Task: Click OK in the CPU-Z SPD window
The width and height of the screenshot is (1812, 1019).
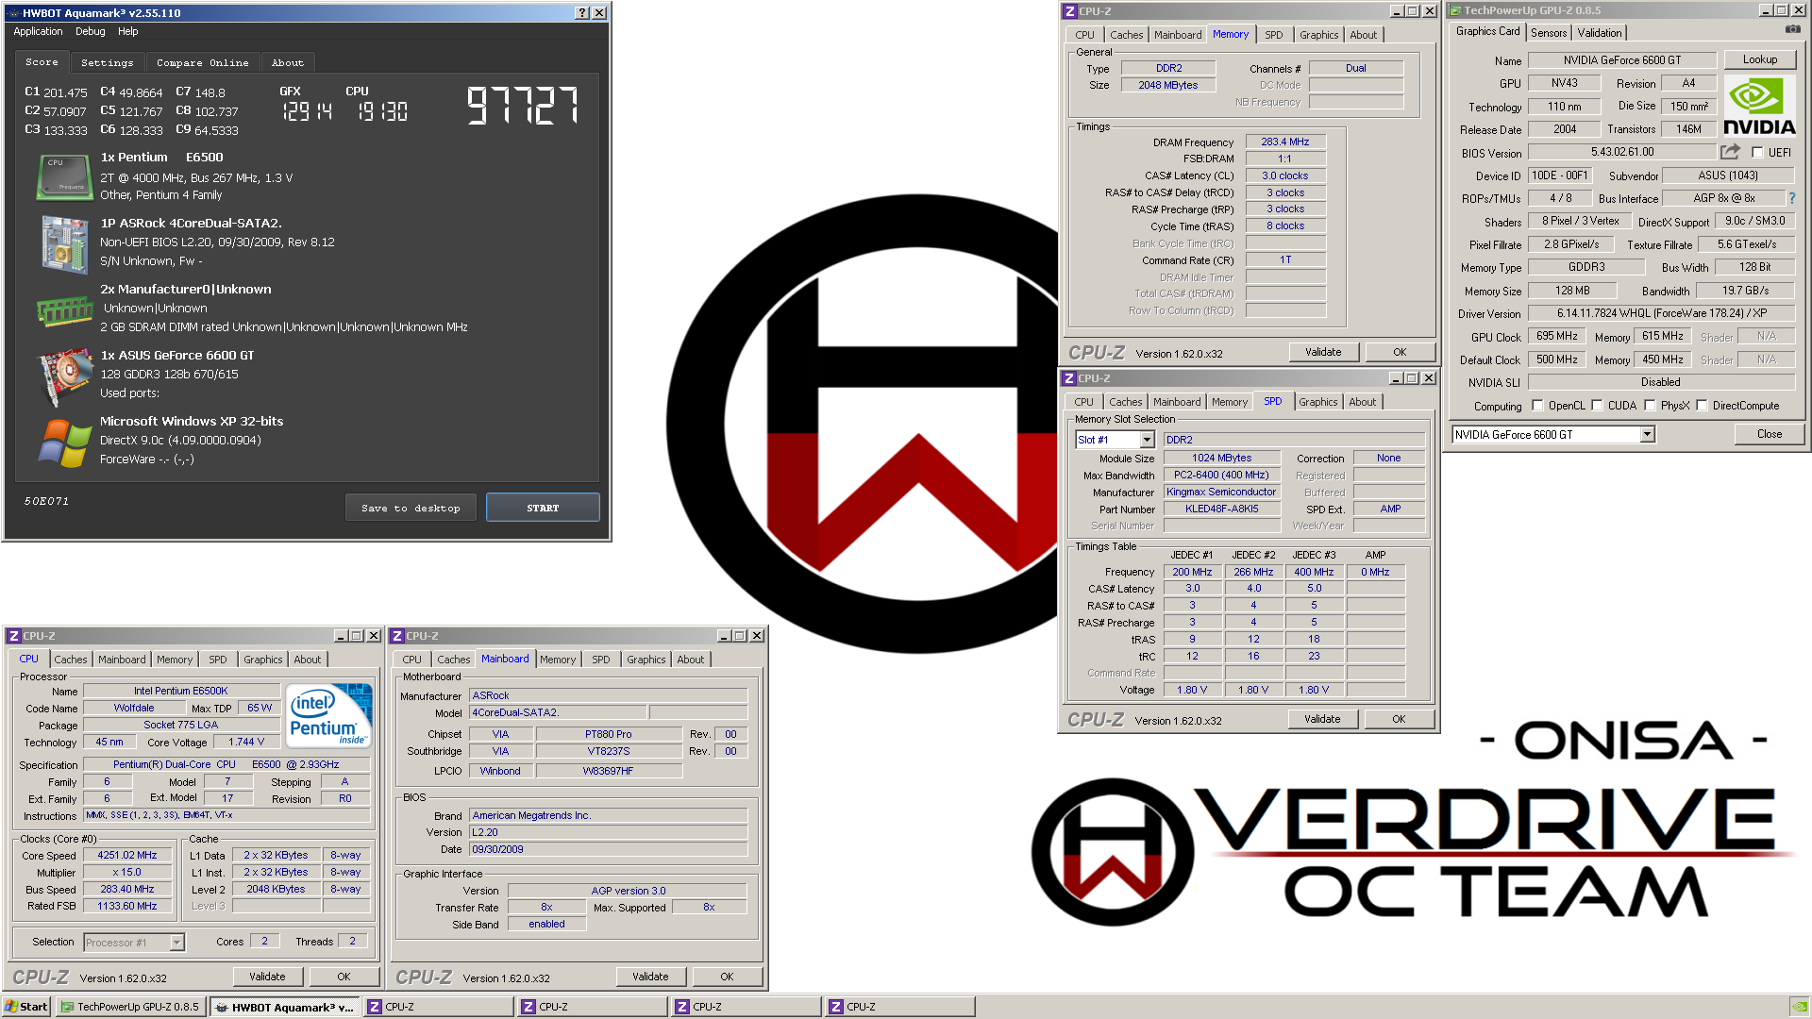Action: click(1399, 719)
